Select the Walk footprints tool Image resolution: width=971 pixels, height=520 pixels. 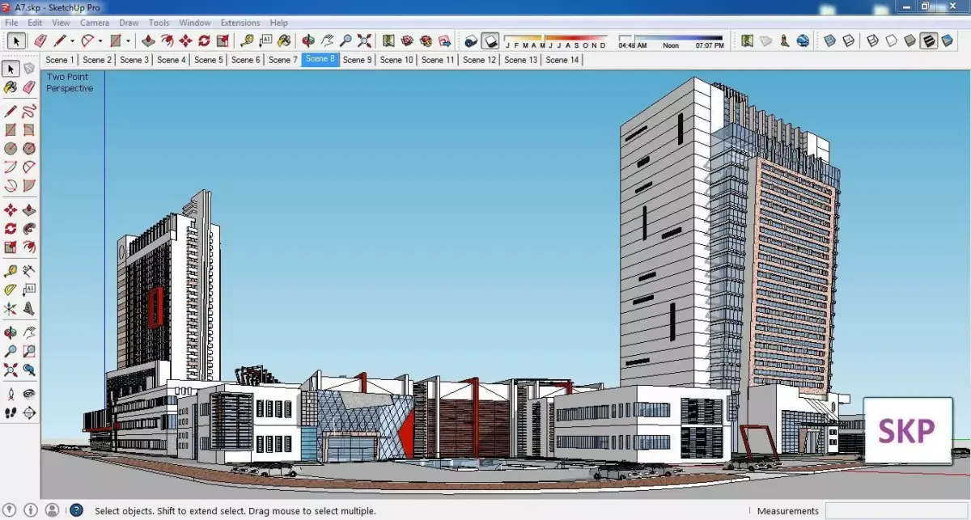(x=11, y=412)
